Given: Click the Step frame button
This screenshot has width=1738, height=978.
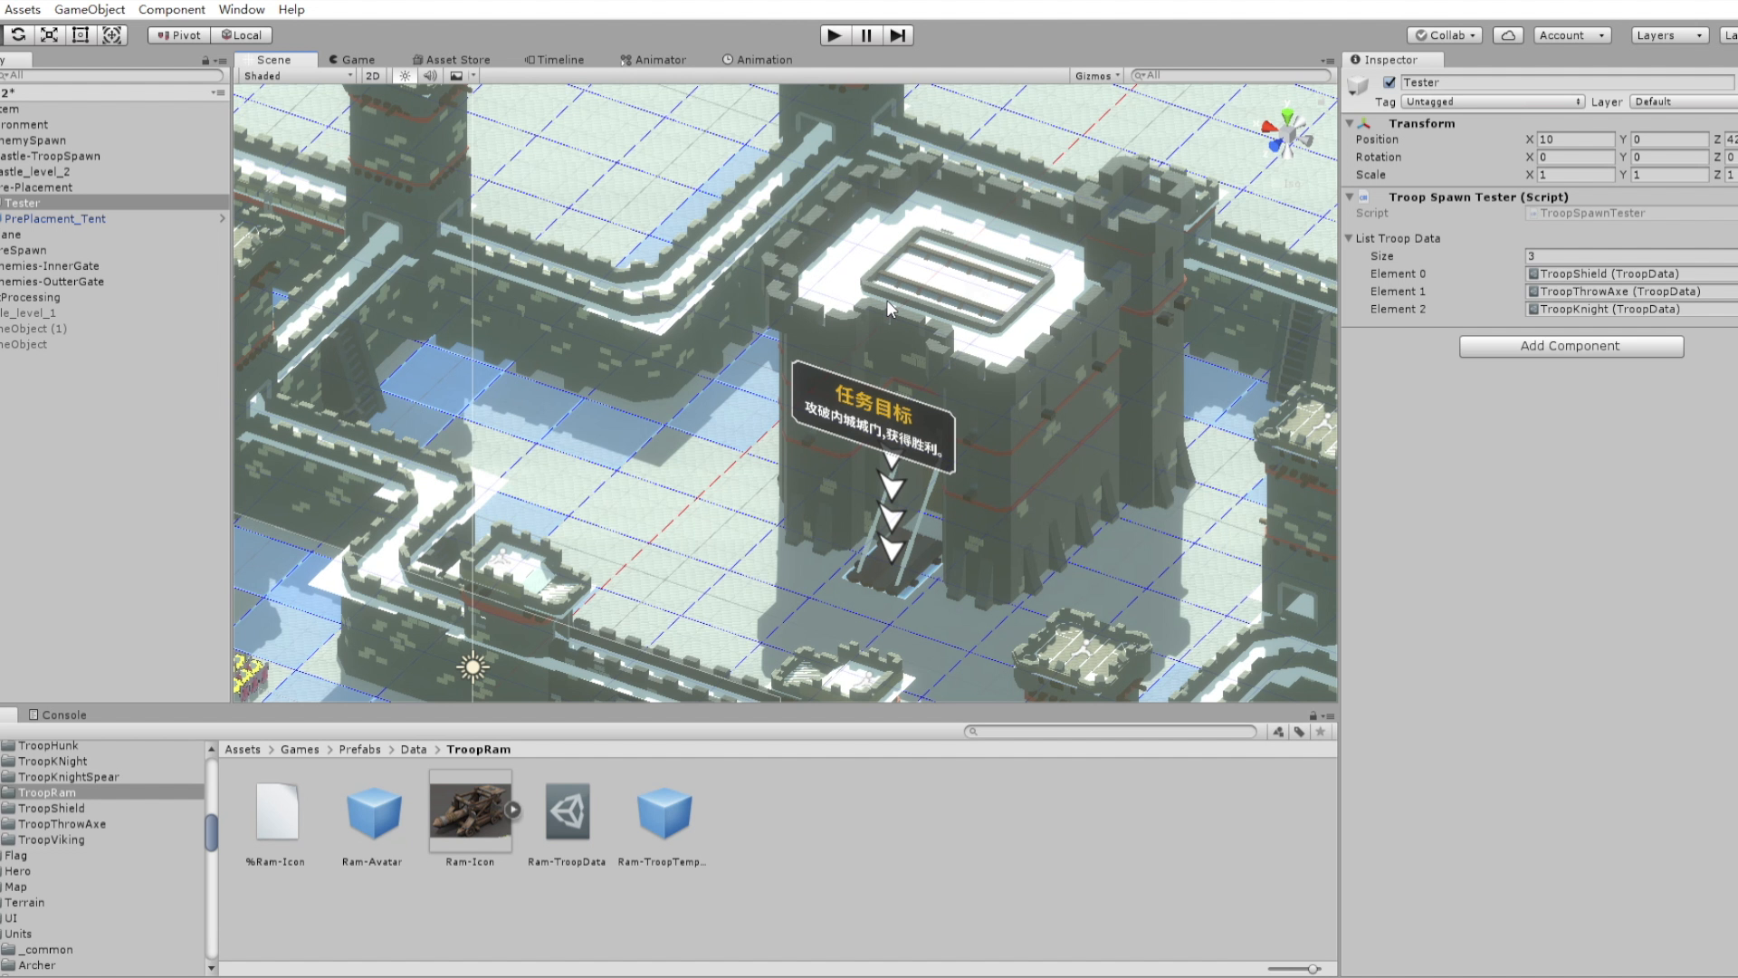Looking at the screenshot, I should [x=897, y=35].
